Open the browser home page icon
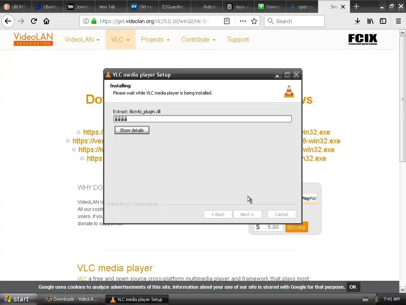This screenshot has height=305, width=406. coord(46,21)
